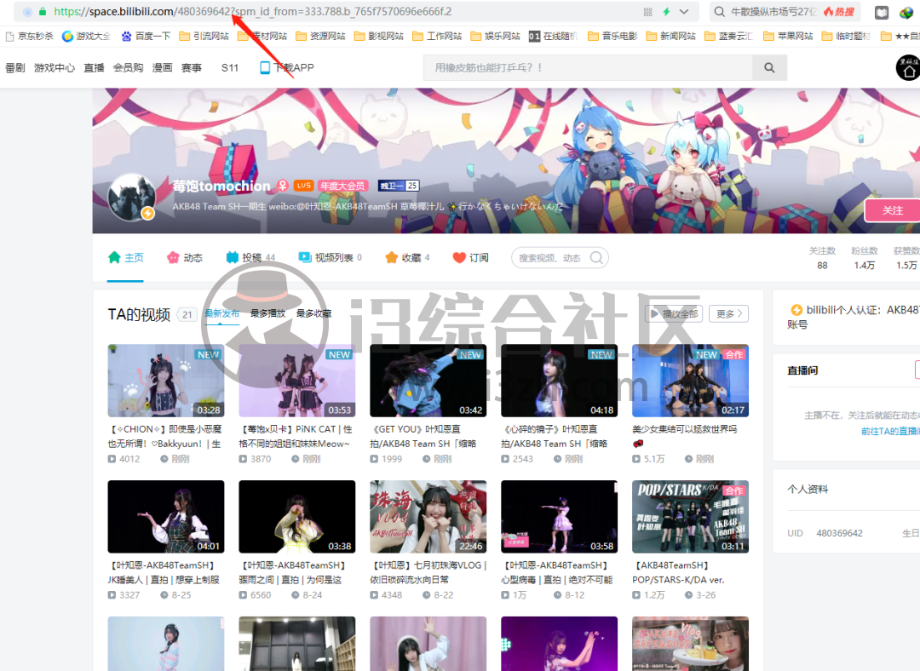Expand the 更多 link in TA的视频

click(x=728, y=314)
